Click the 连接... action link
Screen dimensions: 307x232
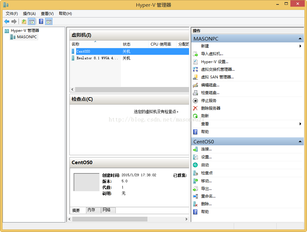(x=206, y=149)
